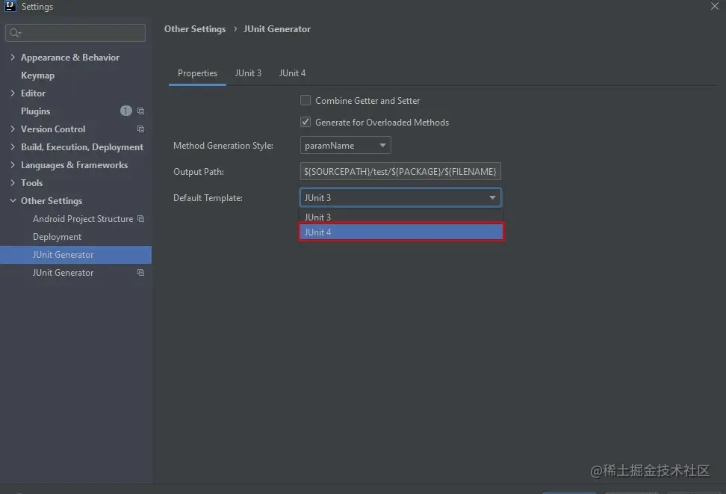Enable Combine Getter and Setter checkbox

coord(305,101)
